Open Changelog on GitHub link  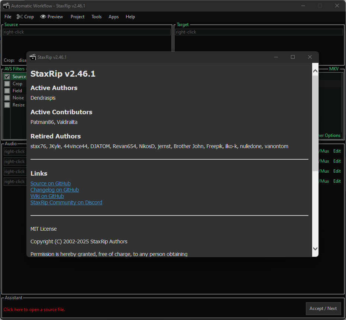(x=55, y=190)
